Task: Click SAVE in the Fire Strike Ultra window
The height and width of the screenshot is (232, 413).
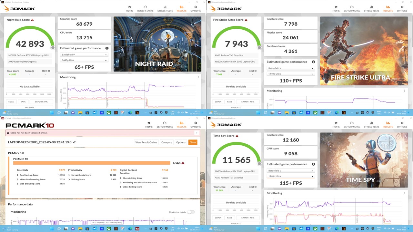Action: pyautogui.click(x=229, y=102)
